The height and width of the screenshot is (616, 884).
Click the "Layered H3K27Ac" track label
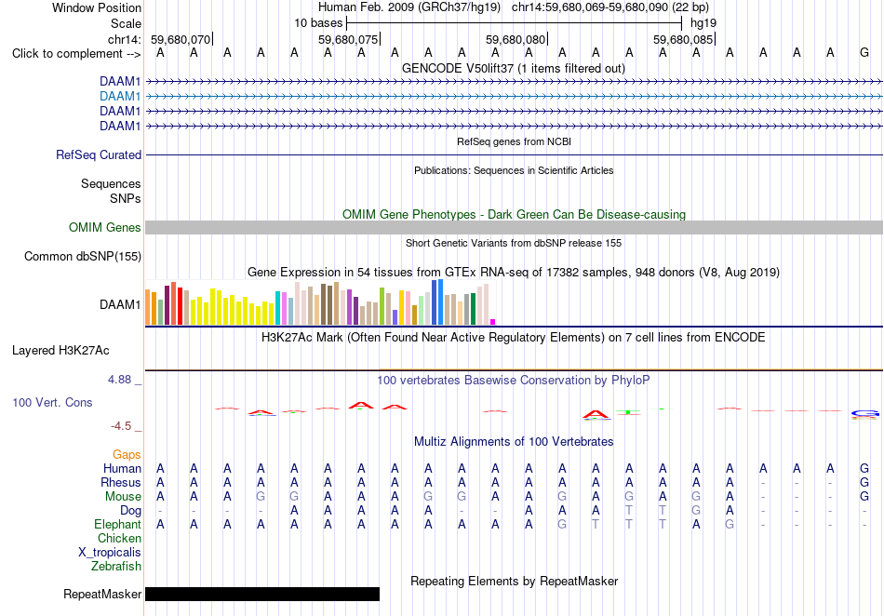pyautogui.click(x=60, y=351)
